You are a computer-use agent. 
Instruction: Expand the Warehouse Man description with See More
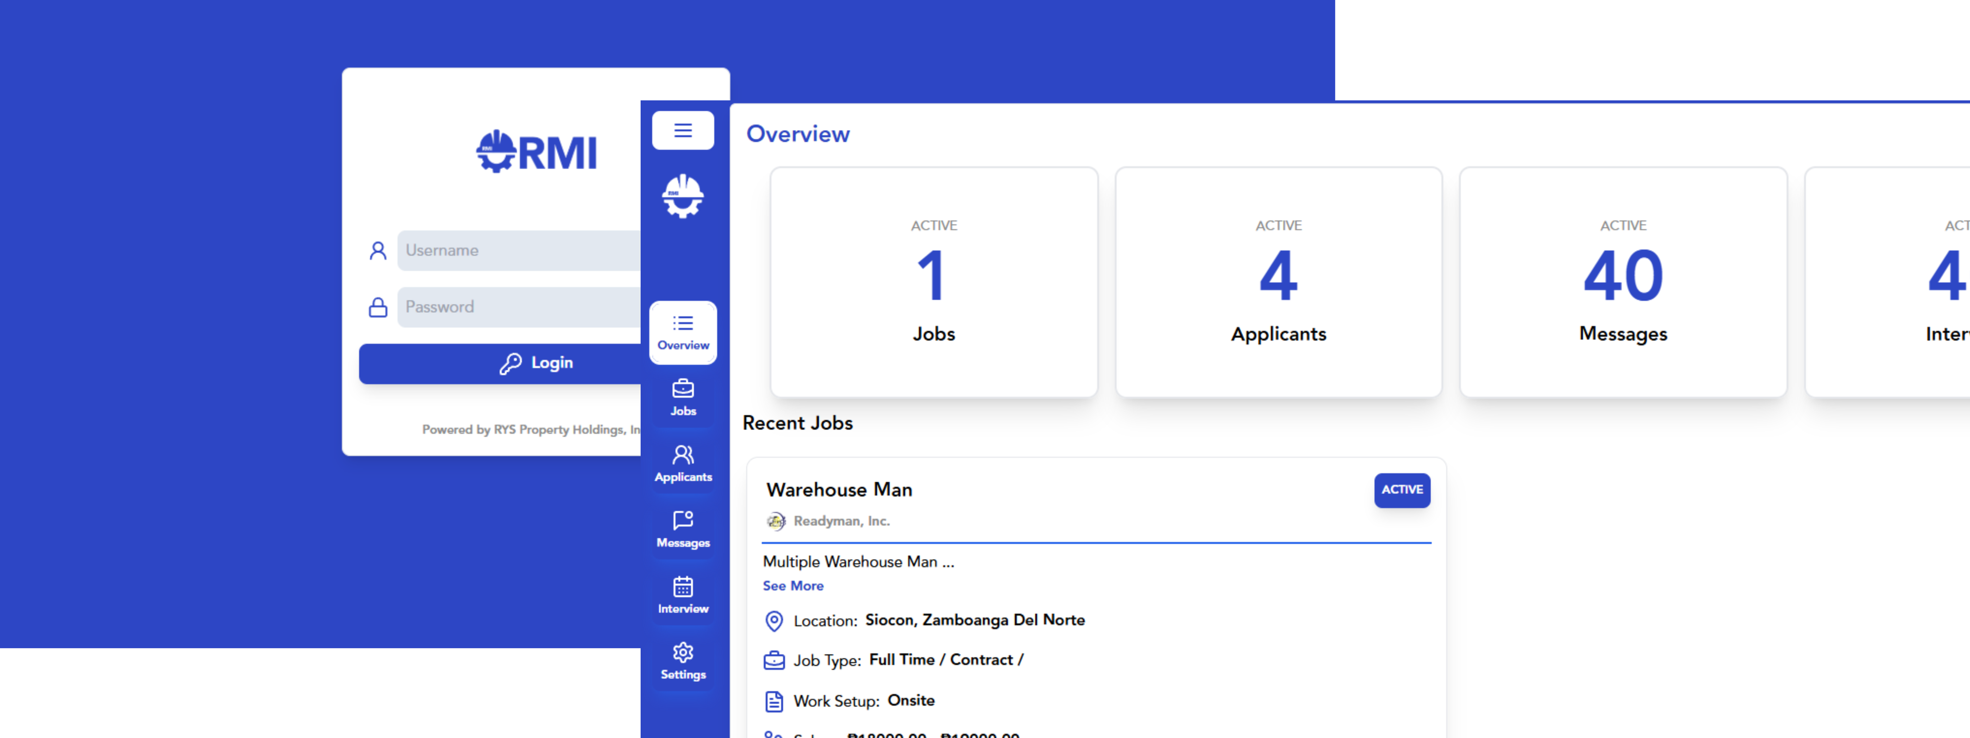tap(793, 586)
